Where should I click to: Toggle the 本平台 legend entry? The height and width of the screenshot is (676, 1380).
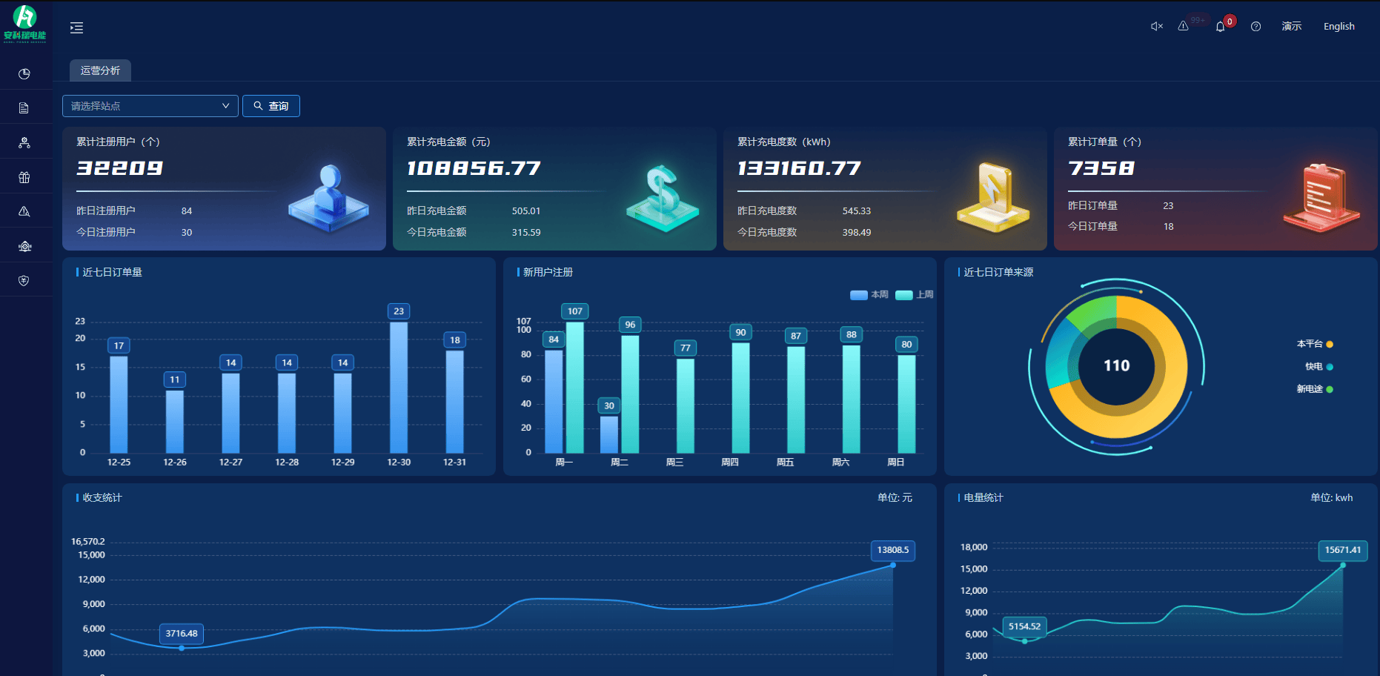[x=1315, y=344]
